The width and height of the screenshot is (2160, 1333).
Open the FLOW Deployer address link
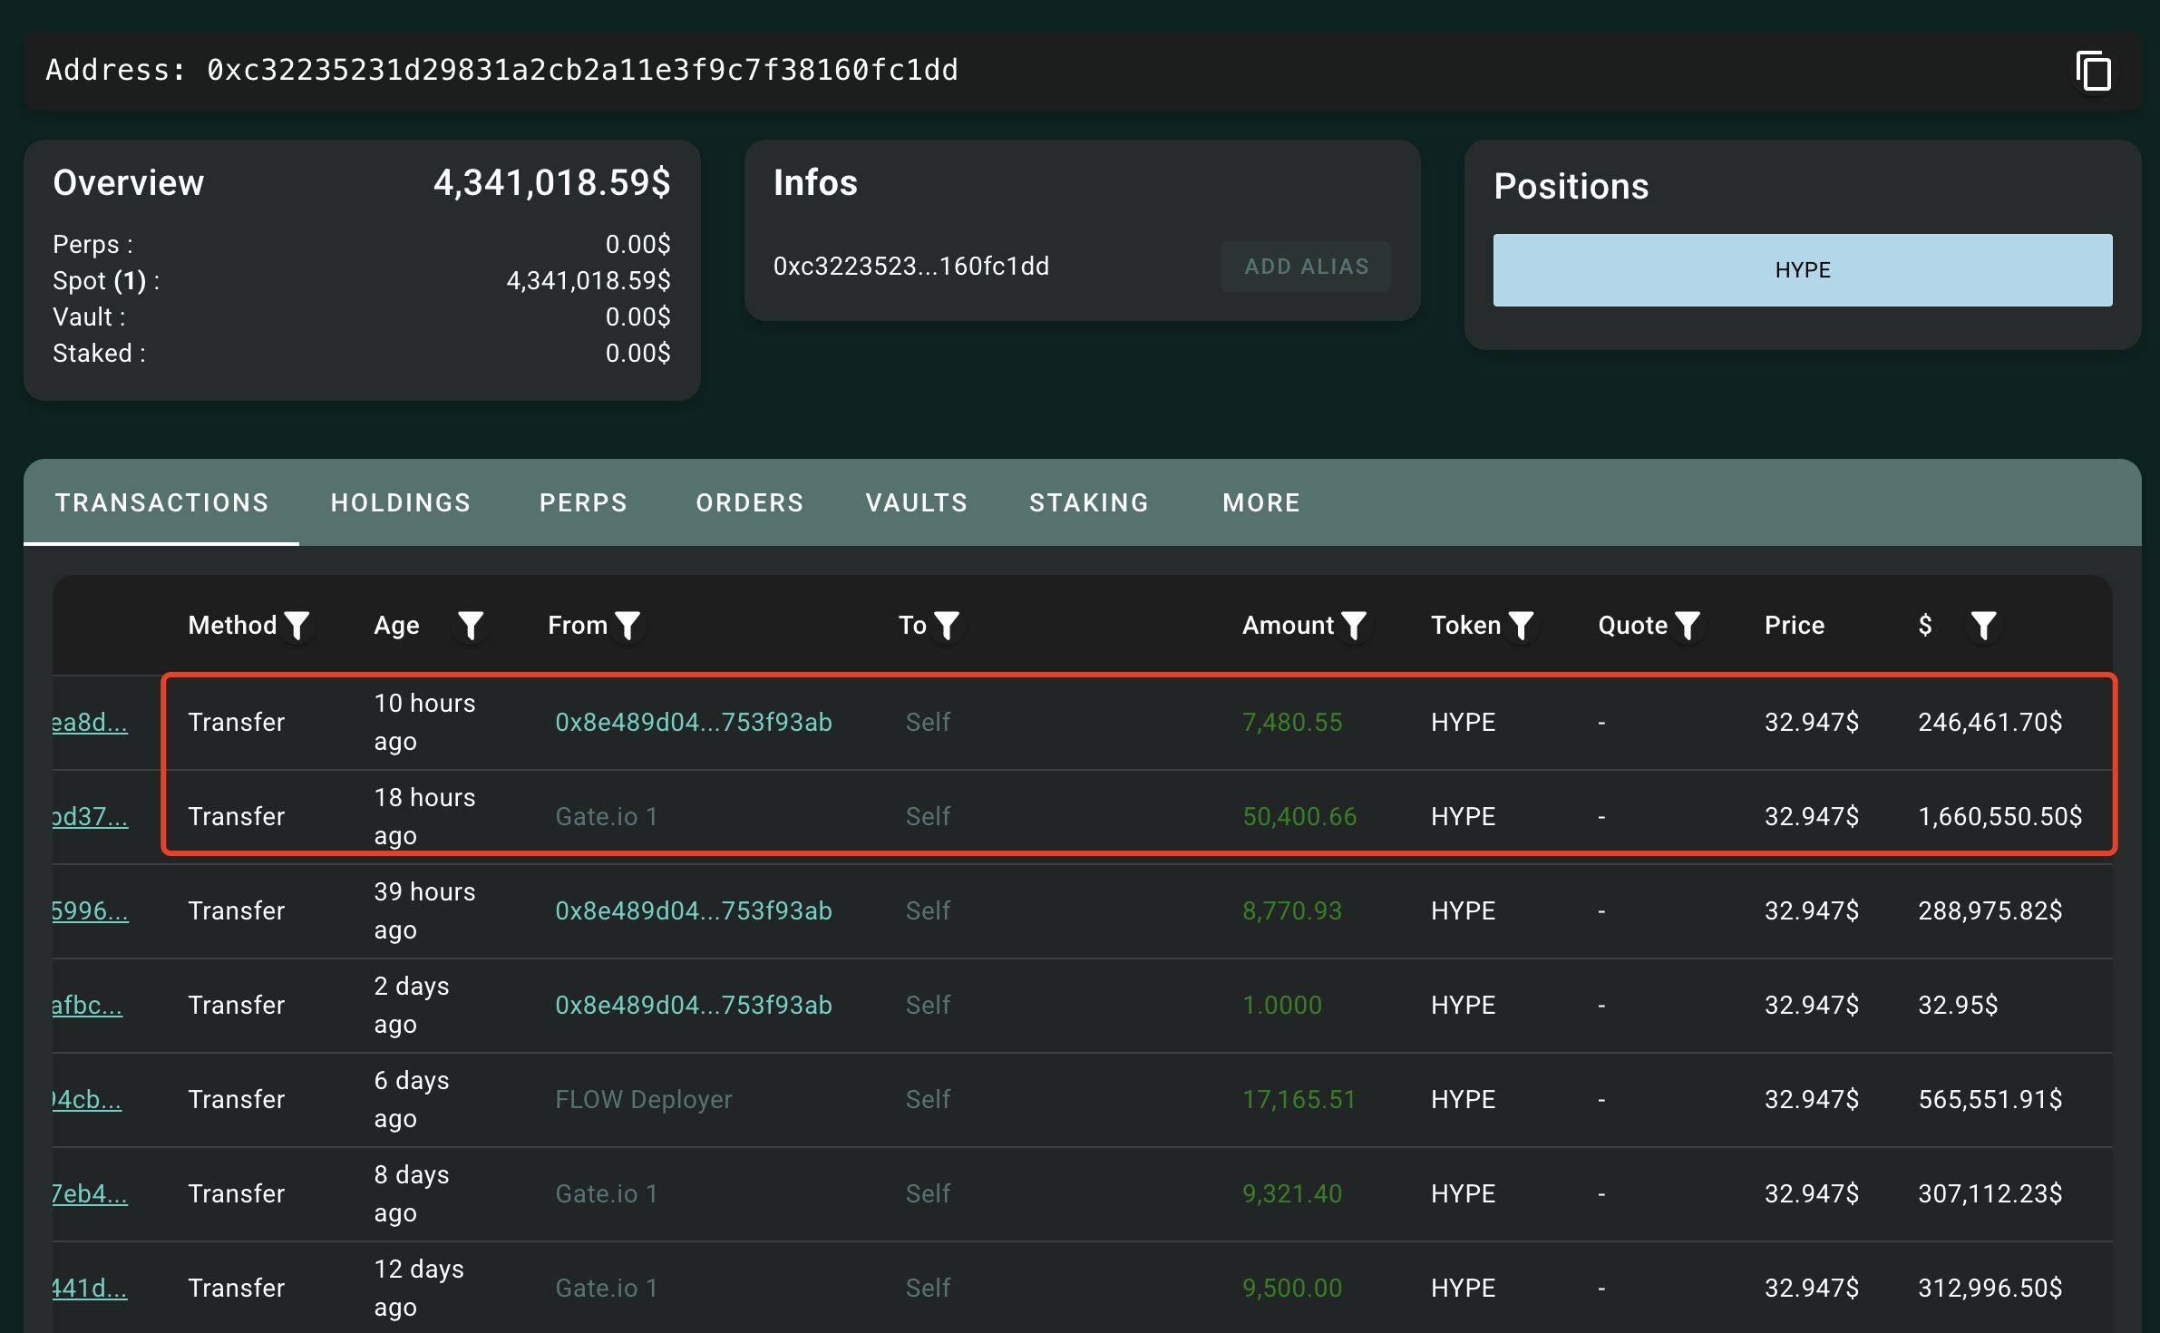tap(644, 1099)
